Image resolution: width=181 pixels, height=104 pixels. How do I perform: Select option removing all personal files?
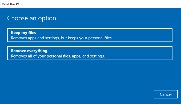(x=90, y=53)
